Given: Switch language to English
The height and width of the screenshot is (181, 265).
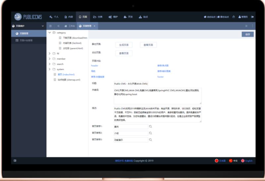Looking at the screenshot, I should point(247,161).
